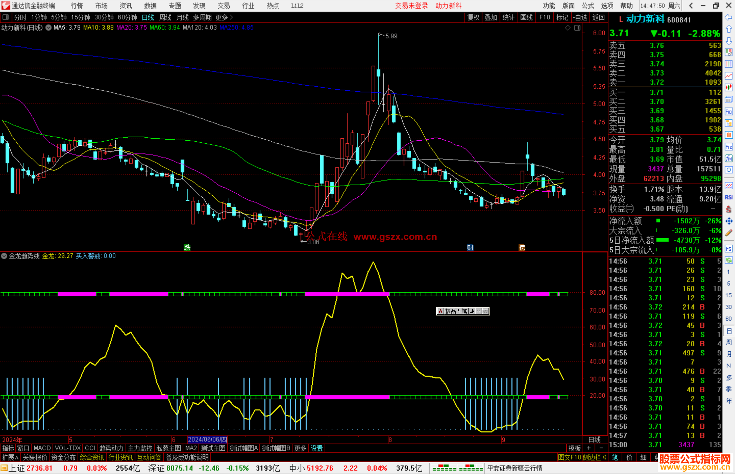The height and width of the screenshot is (474, 735).
Task: Select 年 yearly period in right sidebar
Action: [729, 401]
